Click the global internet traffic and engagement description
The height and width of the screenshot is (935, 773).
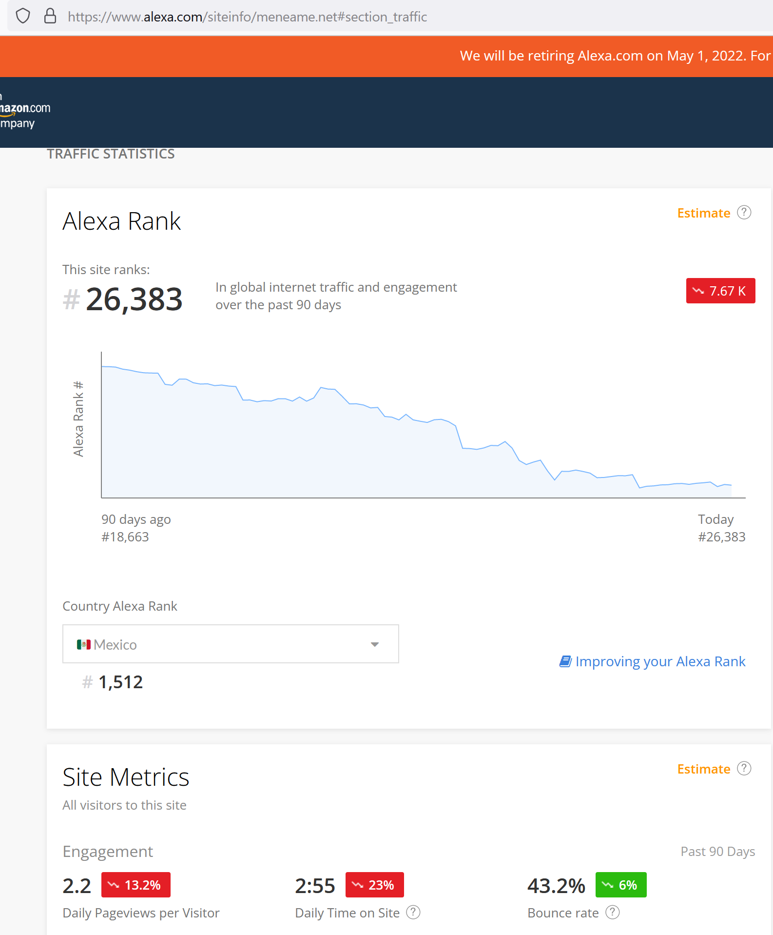click(336, 296)
